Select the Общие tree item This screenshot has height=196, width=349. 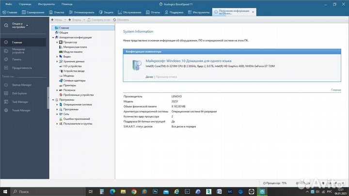tap(63, 33)
